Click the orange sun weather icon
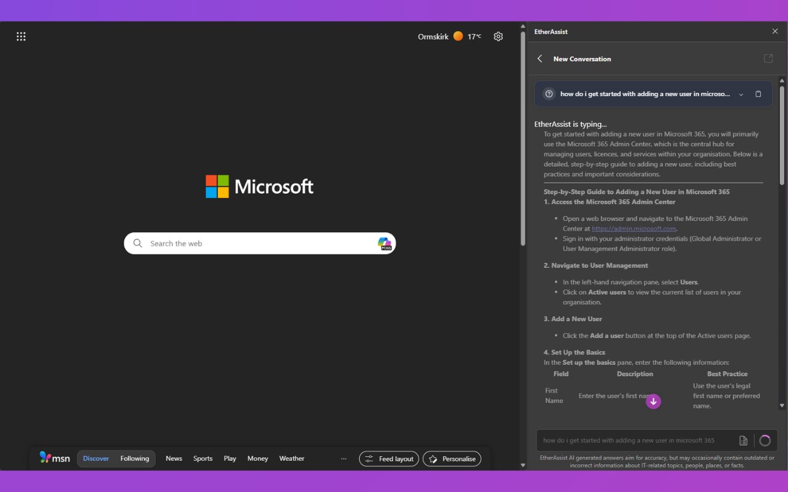This screenshot has width=788, height=492. (x=458, y=36)
